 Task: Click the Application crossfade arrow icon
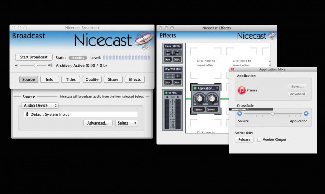[x=306, y=113]
